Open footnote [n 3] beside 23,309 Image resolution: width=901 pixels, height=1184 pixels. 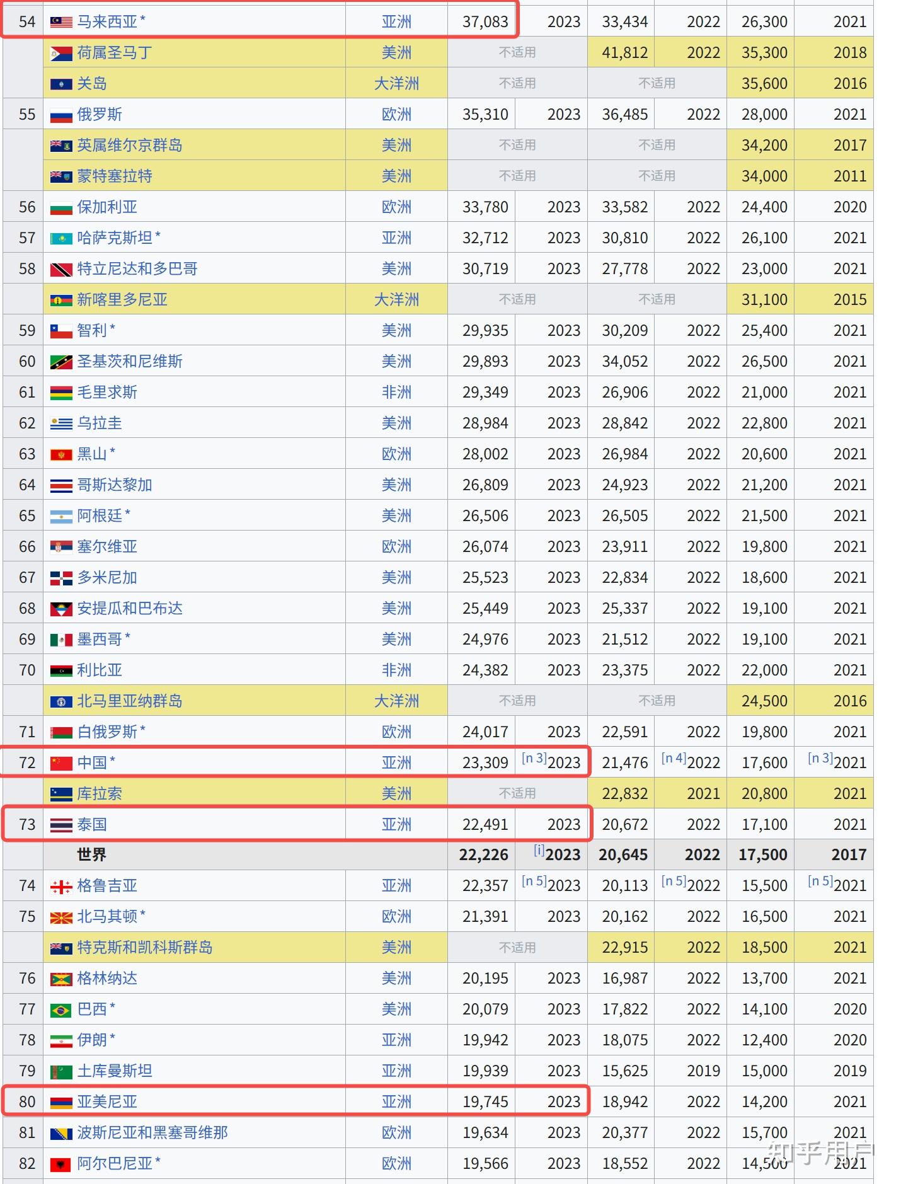click(534, 759)
